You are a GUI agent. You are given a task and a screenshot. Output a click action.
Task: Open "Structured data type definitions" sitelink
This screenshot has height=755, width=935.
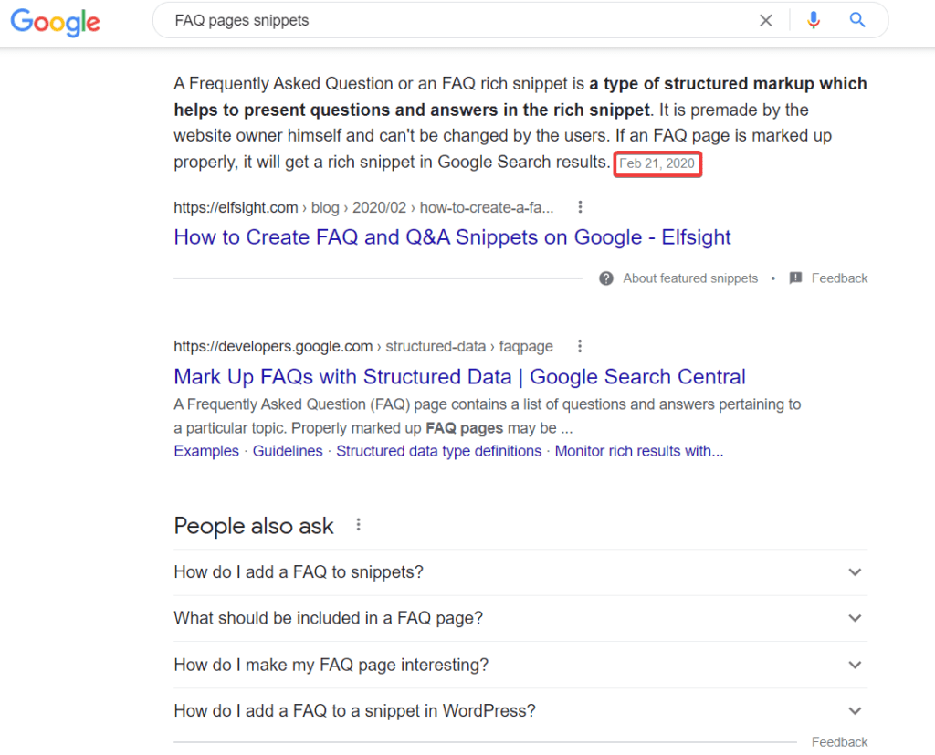tap(438, 451)
